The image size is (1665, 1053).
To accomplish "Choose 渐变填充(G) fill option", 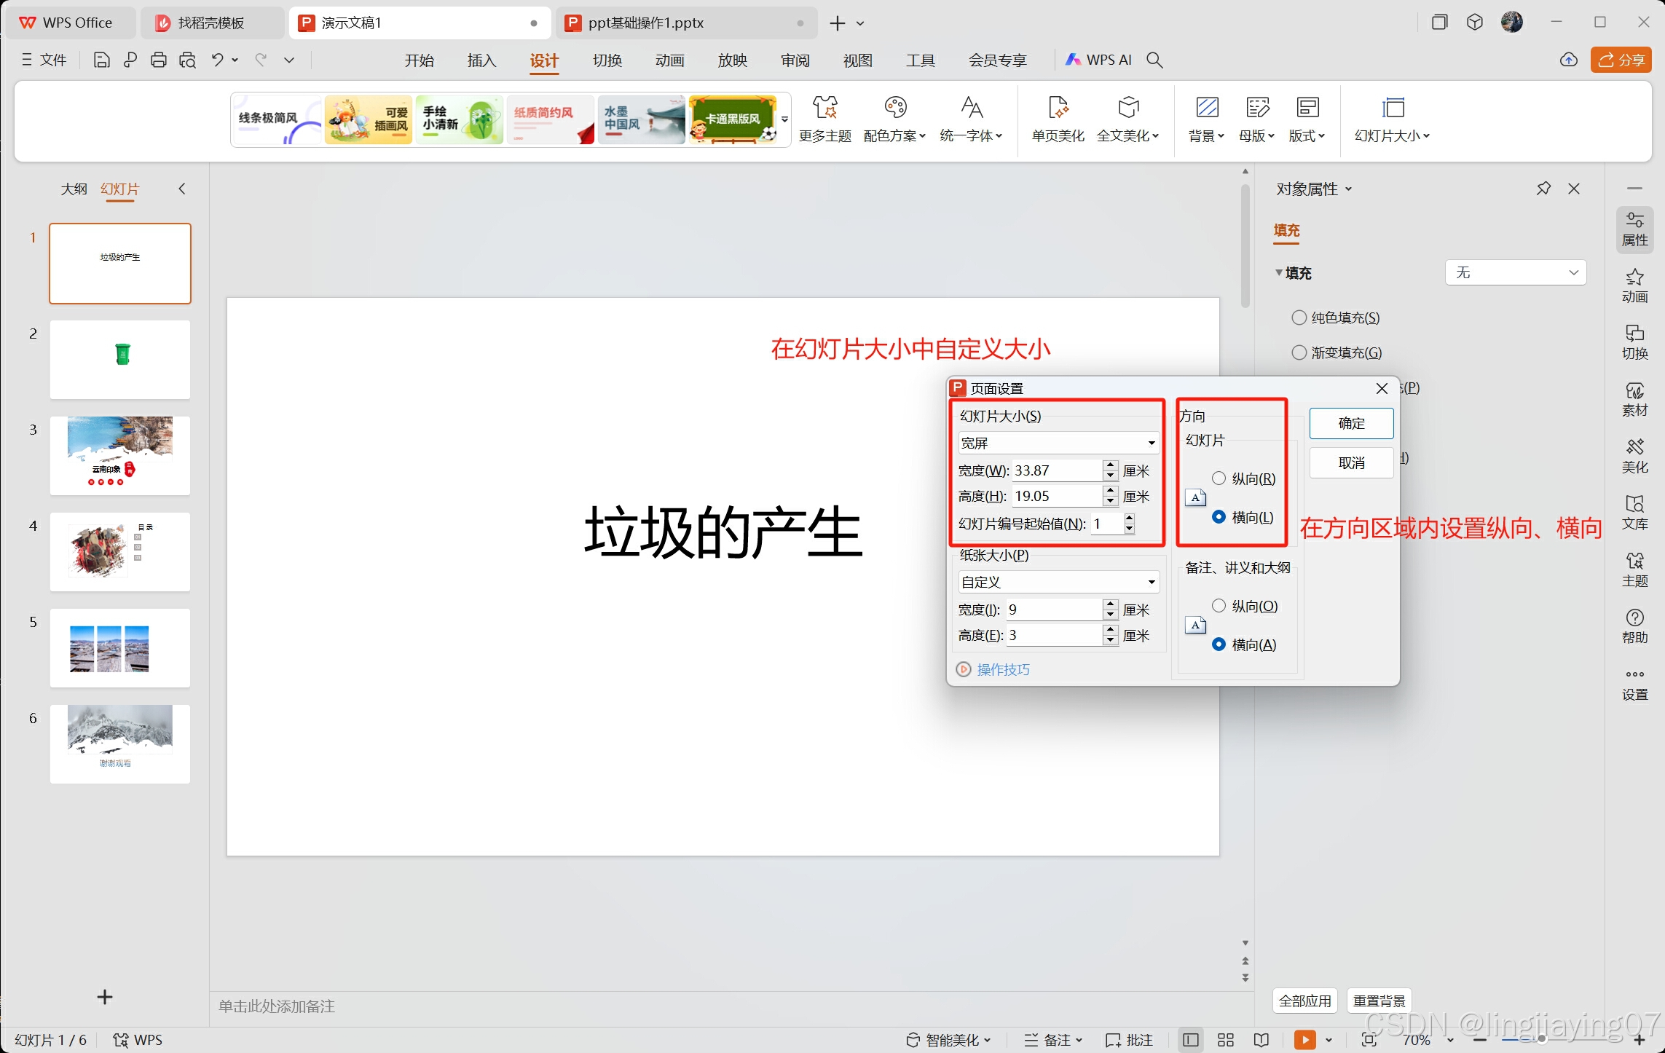I will click(1299, 352).
